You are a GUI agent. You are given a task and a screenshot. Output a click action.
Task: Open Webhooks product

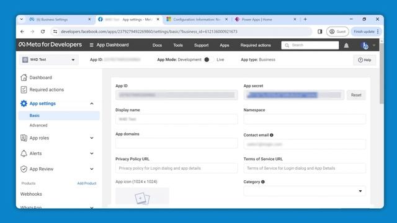(x=31, y=194)
